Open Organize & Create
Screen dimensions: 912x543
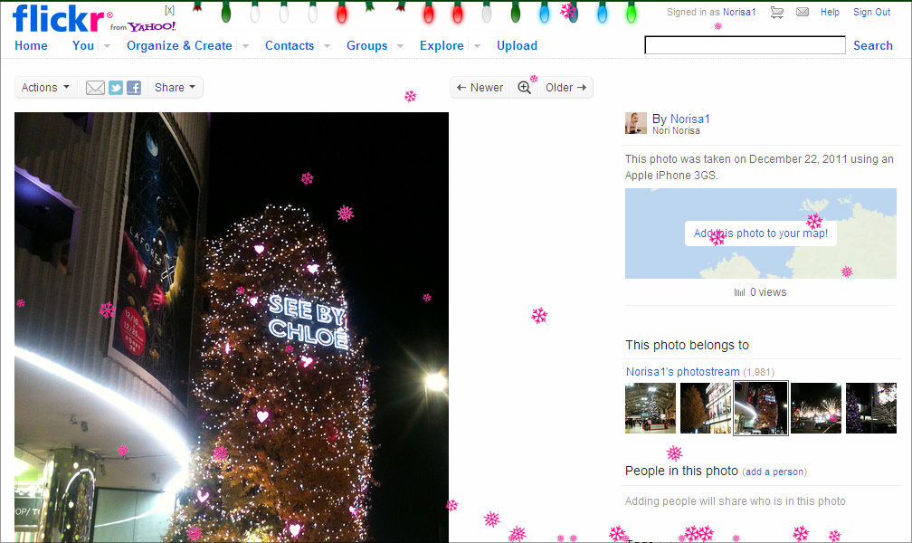point(179,45)
